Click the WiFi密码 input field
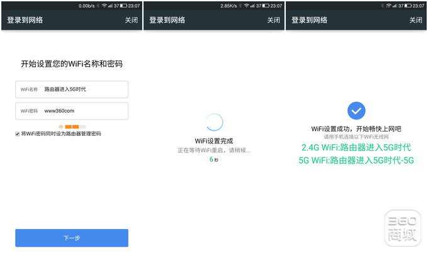The height and width of the screenshot is (253, 428). pos(72,111)
